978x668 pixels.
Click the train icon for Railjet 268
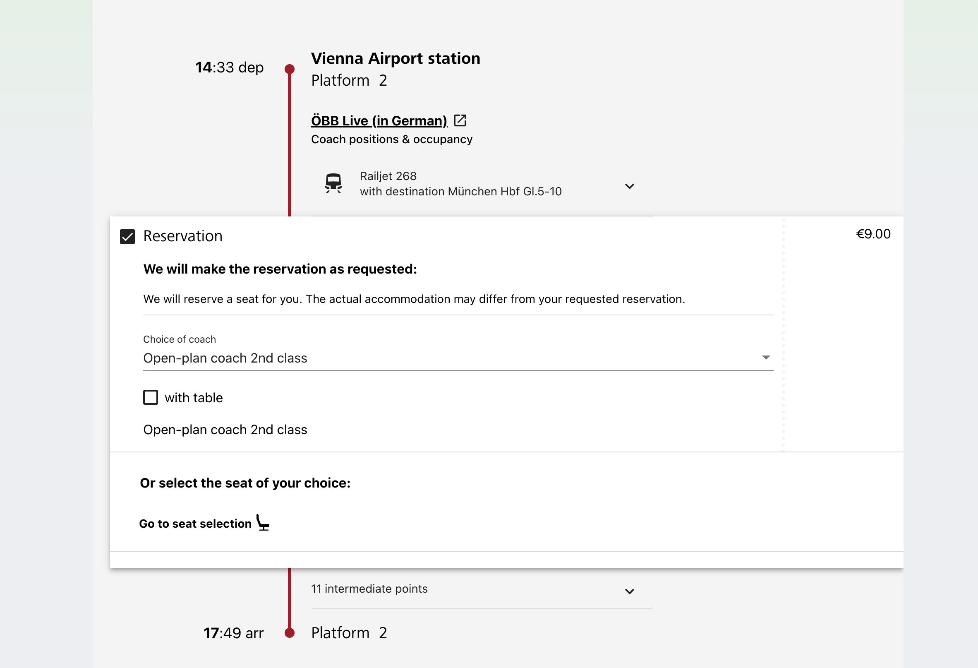point(333,183)
